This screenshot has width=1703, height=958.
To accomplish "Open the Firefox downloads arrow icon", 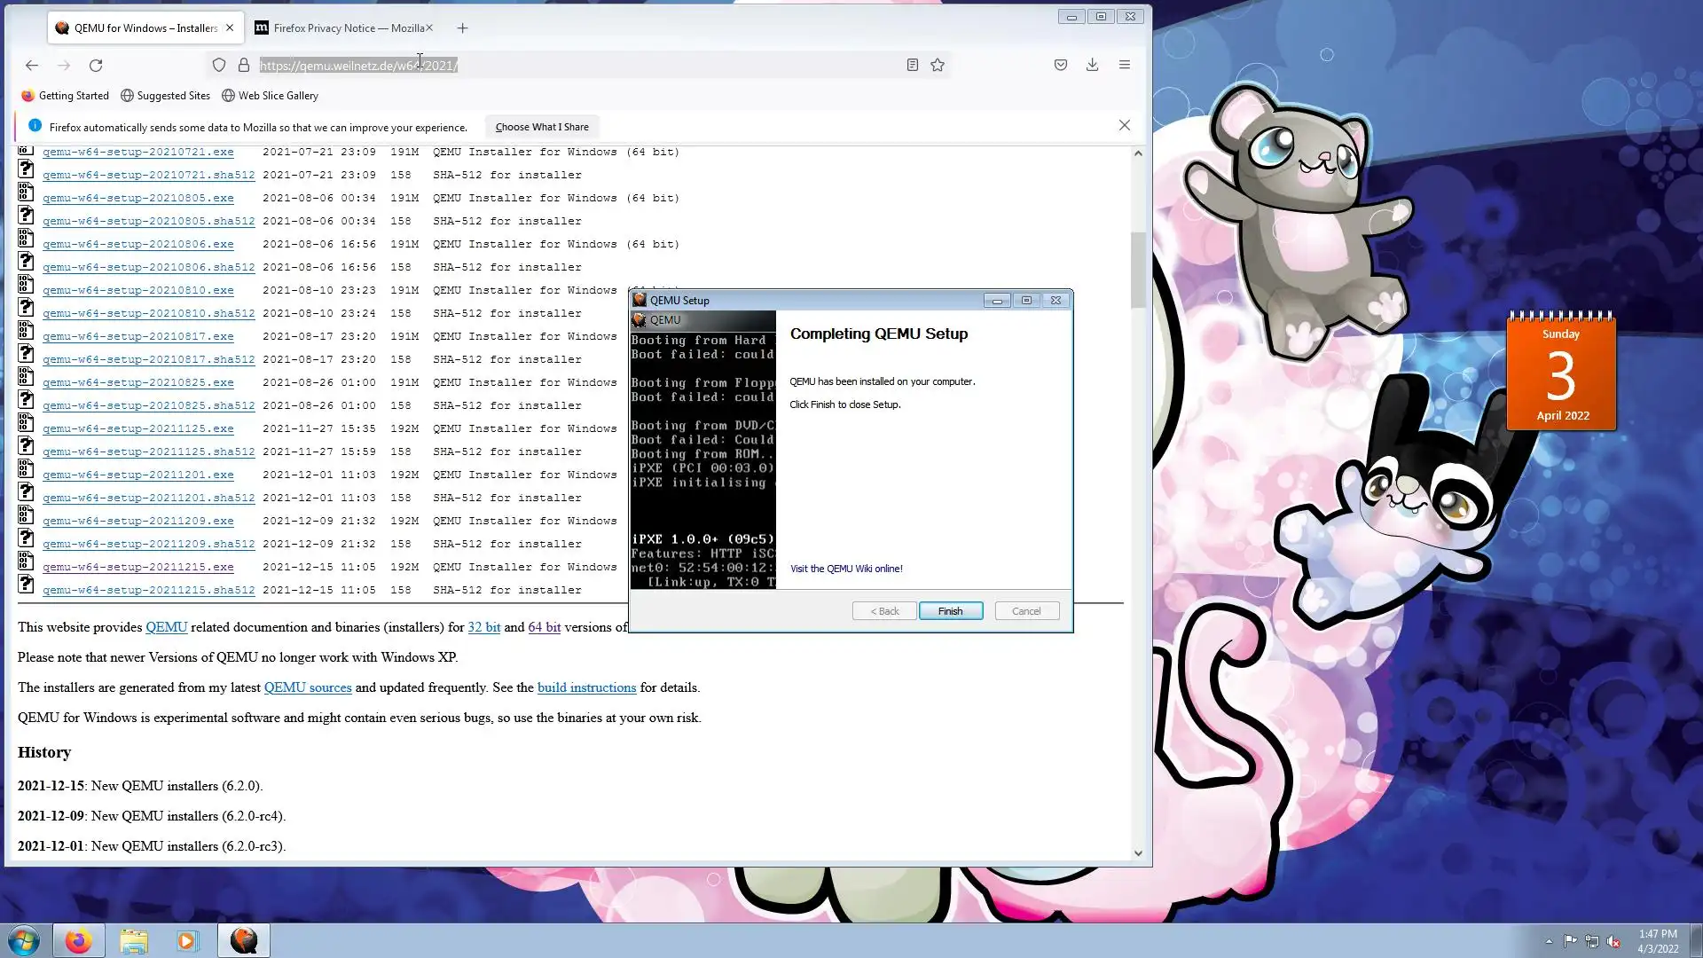I will (x=1092, y=65).
